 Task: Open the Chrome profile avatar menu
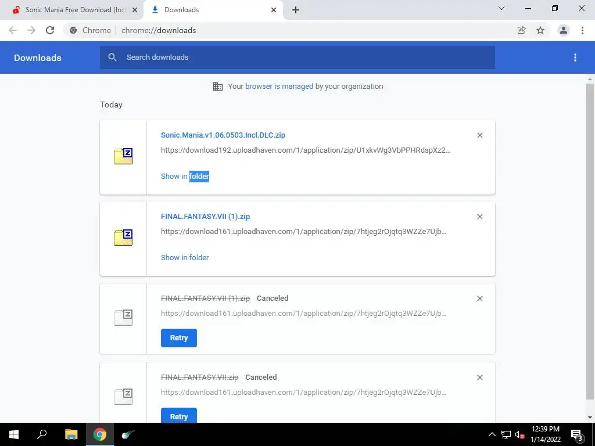(x=564, y=30)
